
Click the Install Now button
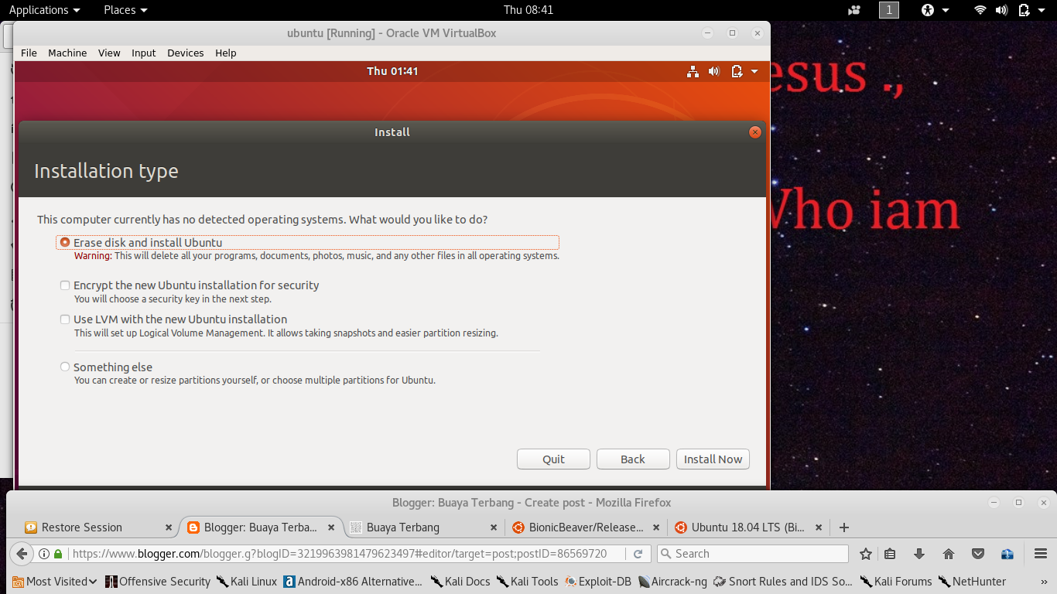pos(713,459)
